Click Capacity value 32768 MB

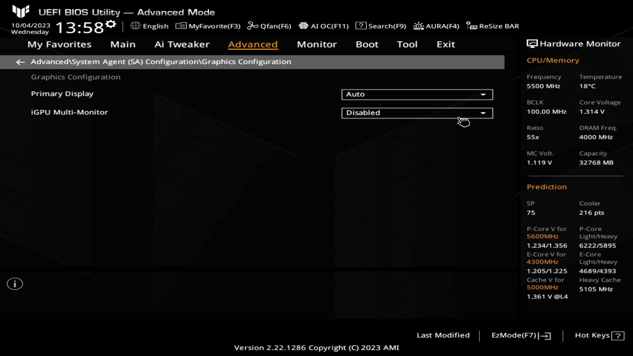tap(596, 163)
